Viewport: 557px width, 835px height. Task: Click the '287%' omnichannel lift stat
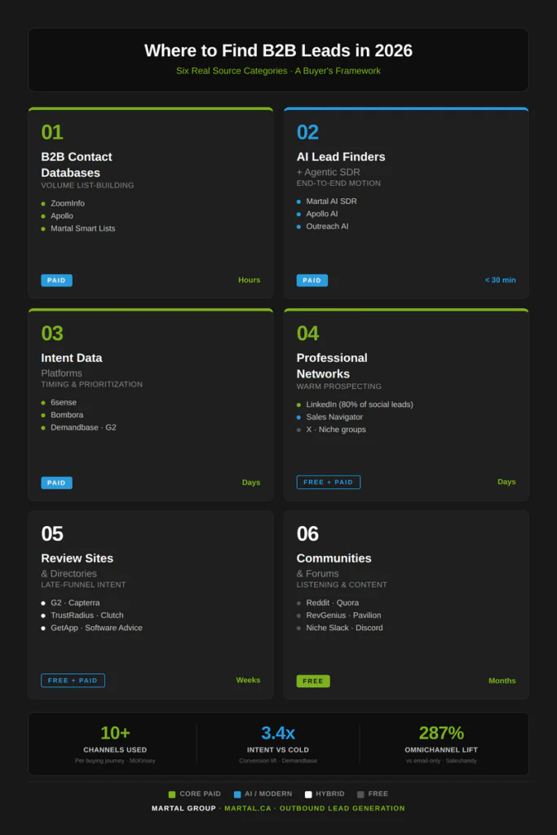pos(441,733)
